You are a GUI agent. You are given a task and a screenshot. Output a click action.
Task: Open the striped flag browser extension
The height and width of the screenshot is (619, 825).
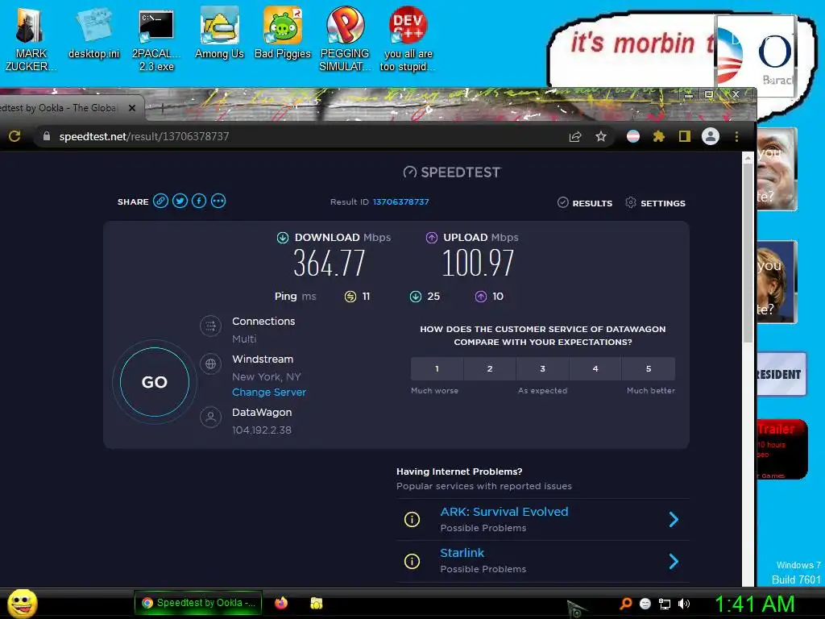[x=633, y=137]
